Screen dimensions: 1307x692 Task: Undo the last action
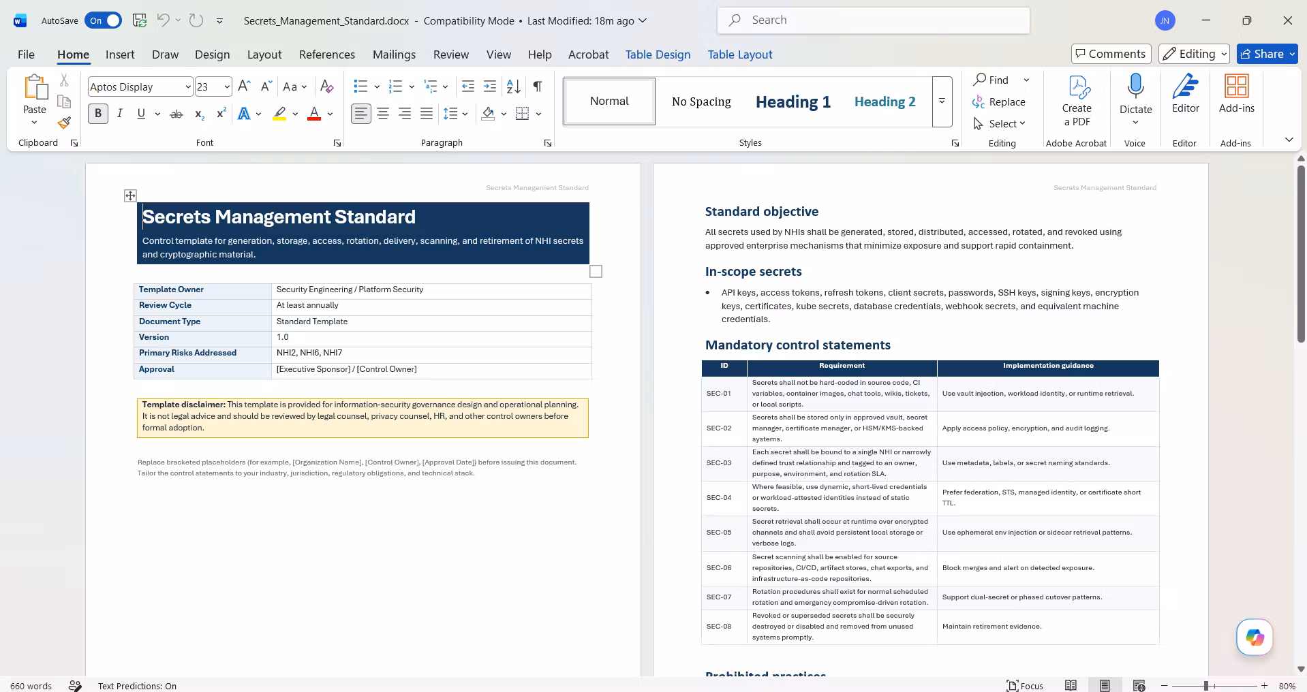[163, 20]
